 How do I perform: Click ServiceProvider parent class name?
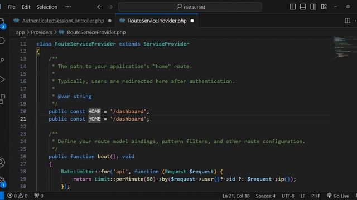[x=166, y=44]
